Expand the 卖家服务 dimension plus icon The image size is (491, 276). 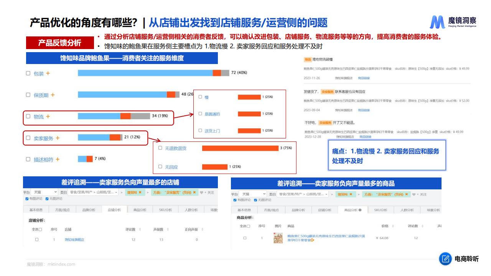point(58,138)
